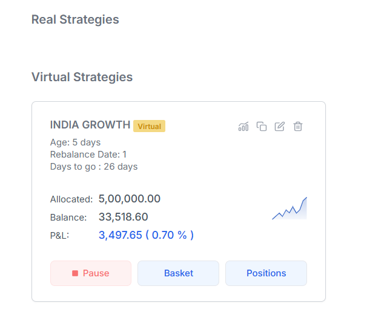
Task: Edit INDIA GROWTH using the pencil icon
Action: tap(279, 127)
